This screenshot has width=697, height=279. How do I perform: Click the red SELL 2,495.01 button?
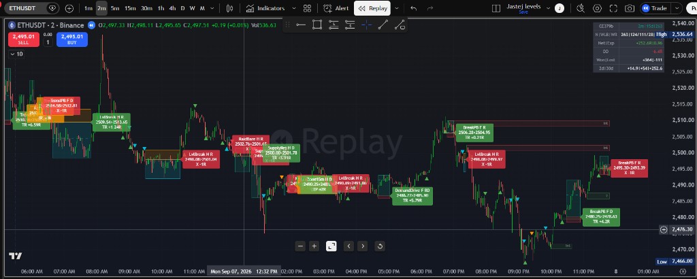tap(24, 39)
